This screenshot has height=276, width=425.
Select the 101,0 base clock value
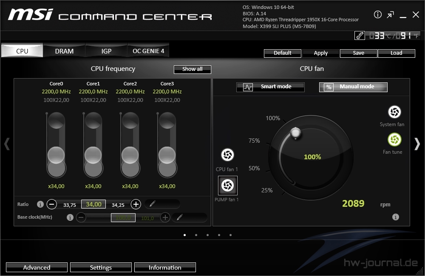pyautogui.click(x=147, y=218)
